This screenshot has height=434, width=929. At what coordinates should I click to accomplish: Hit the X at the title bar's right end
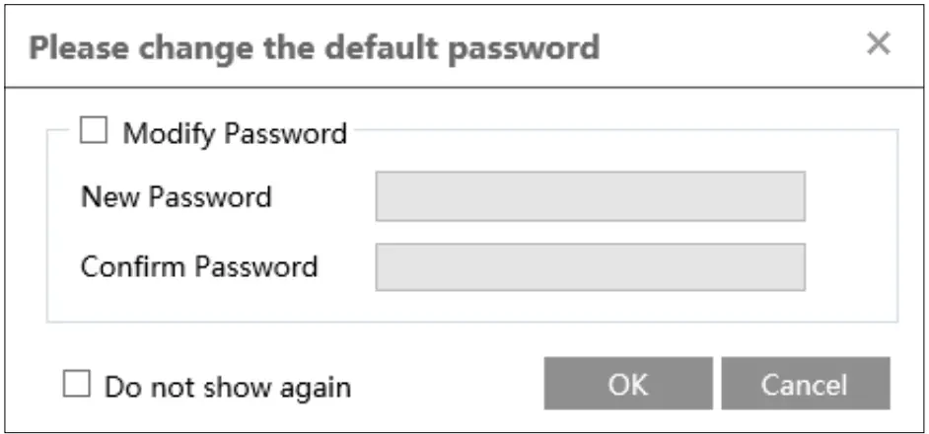tap(878, 44)
